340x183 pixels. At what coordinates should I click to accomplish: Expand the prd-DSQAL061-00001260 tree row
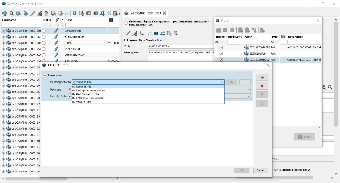[x=3, y=37]
